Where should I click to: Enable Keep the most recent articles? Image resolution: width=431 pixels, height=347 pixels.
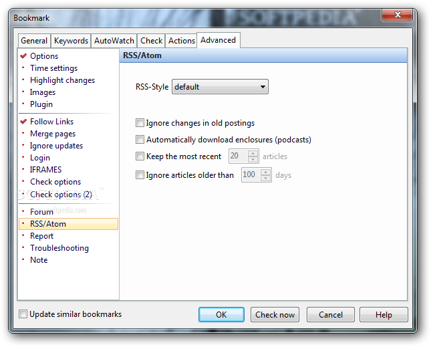[x=140, y=156]
